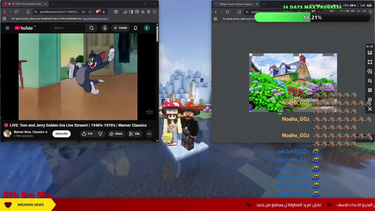Image resolution: width=375 pixels, height=211 pixels.
Task: Open a new tab in the puzzle window
Action: [x=264, y=4]
